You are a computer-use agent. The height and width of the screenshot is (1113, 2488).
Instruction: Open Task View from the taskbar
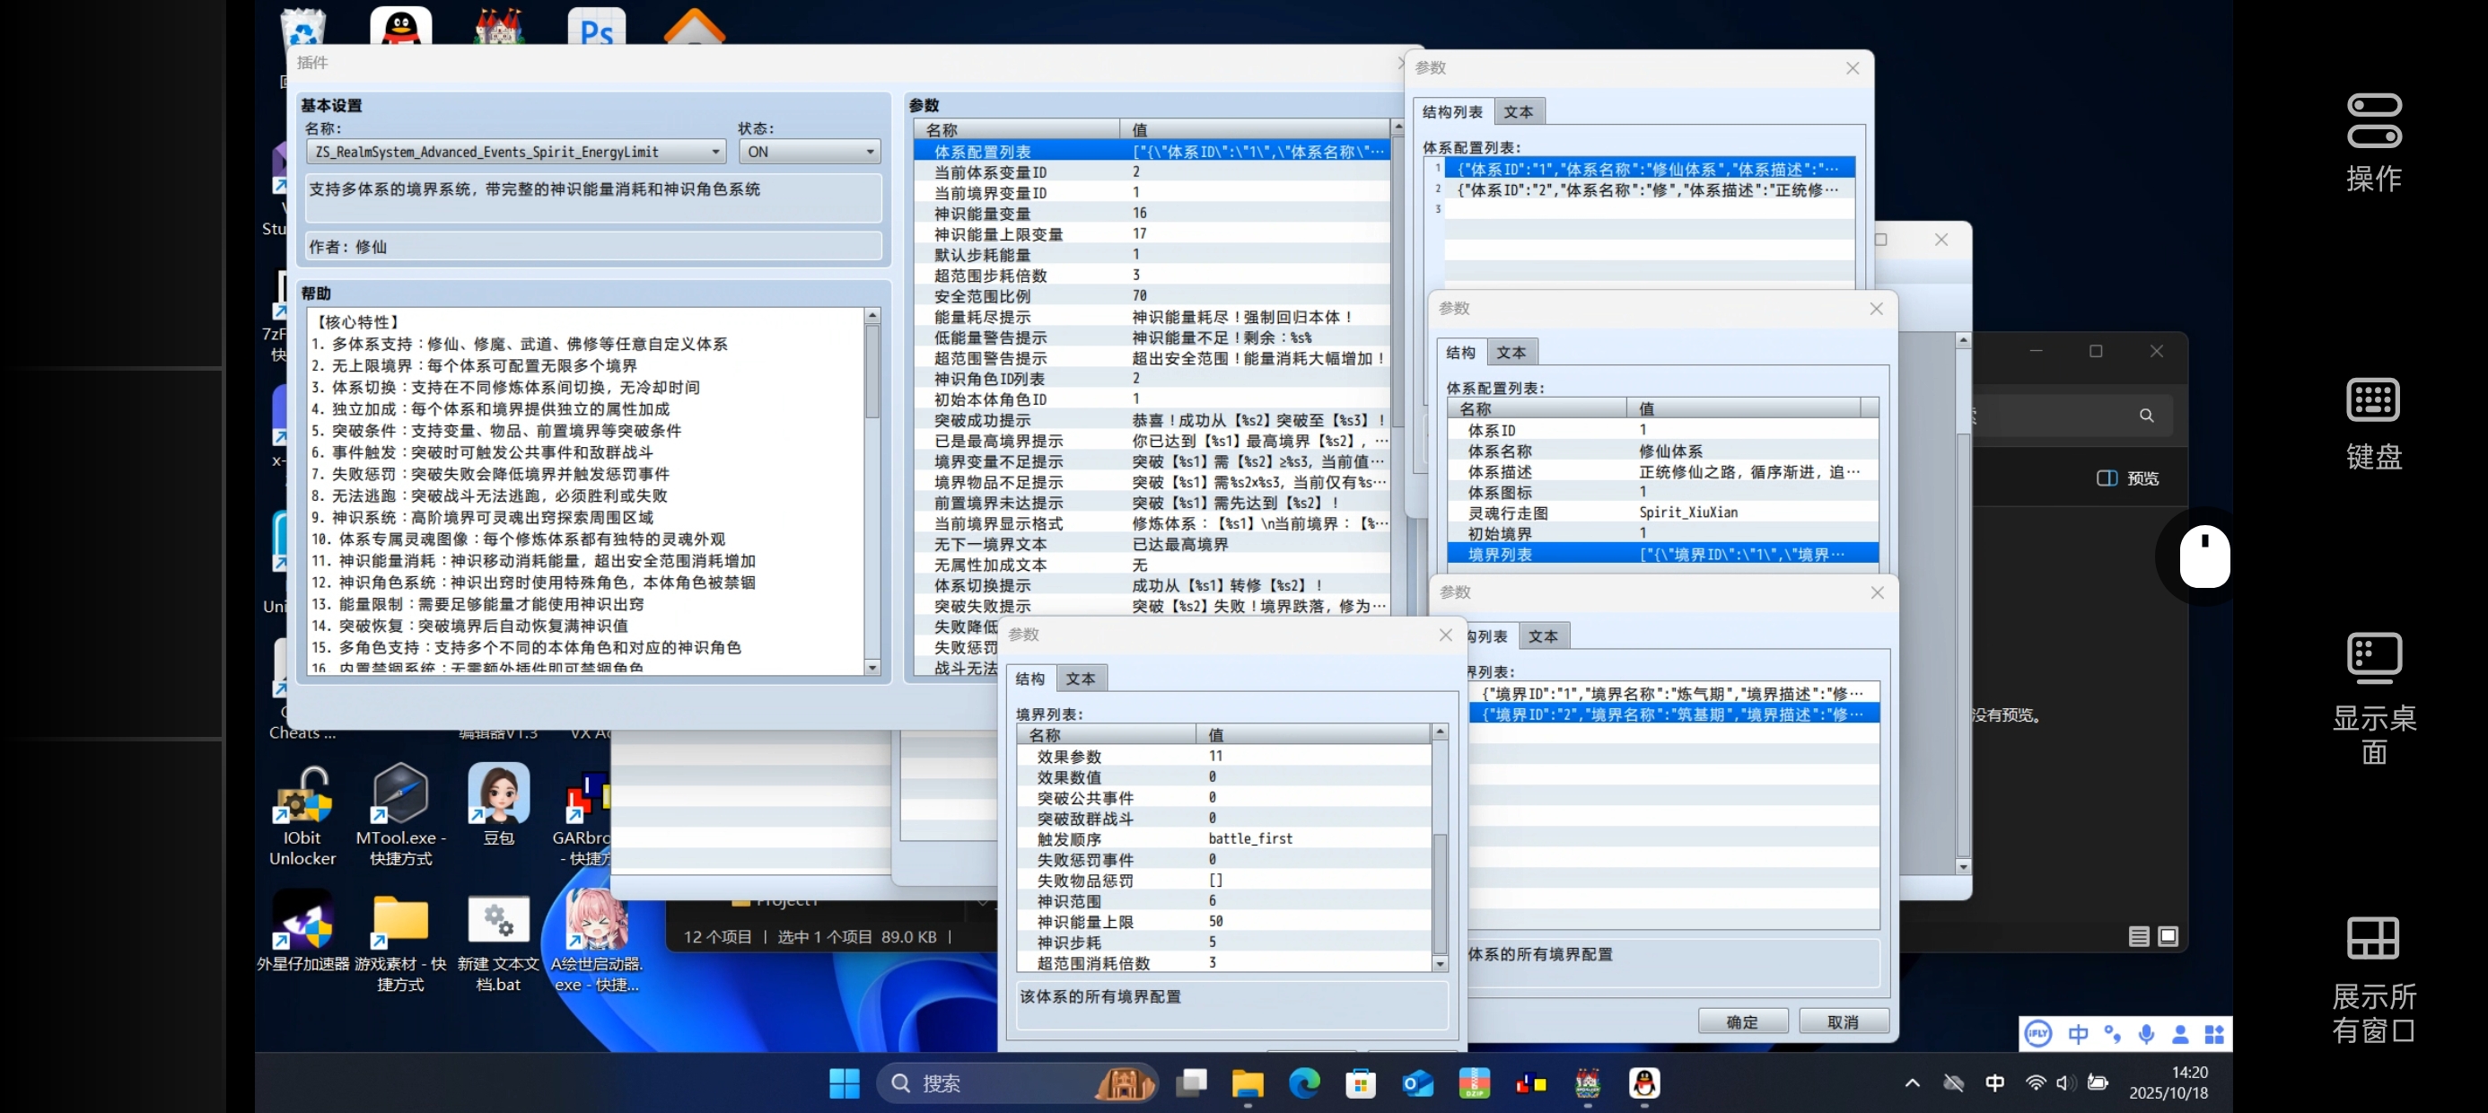(x=1191, y=1083)
